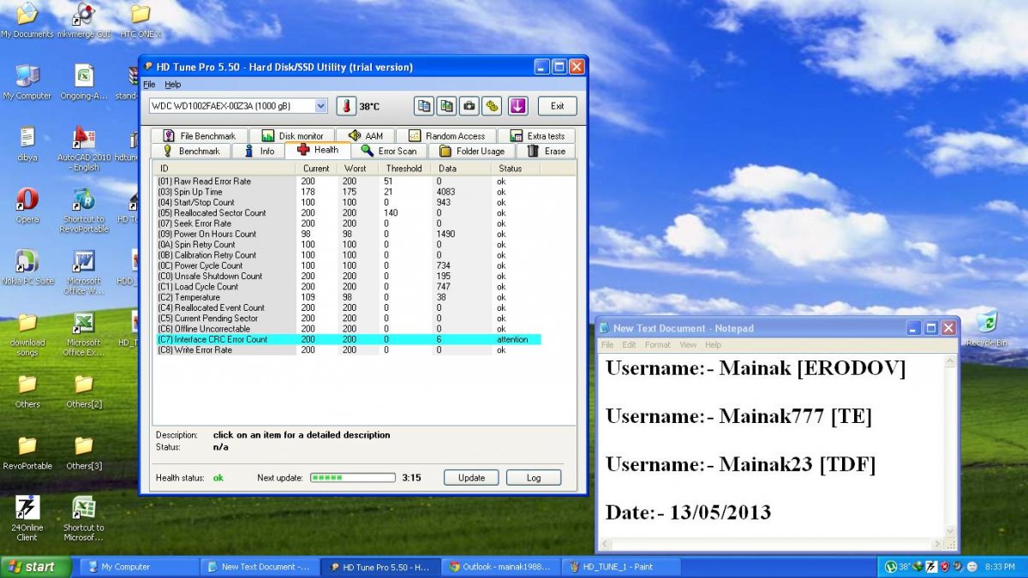The image size is (1028, 578).
Task: Select the AutoCAD 2010 - English shortcut
Action: click(x=83, y=149)
